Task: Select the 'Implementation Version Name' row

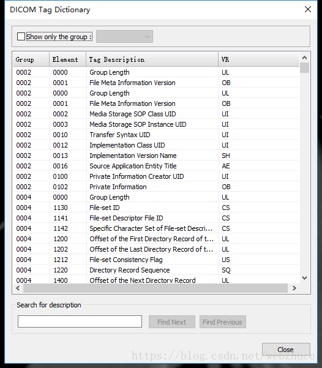Action: click(156, 156)
